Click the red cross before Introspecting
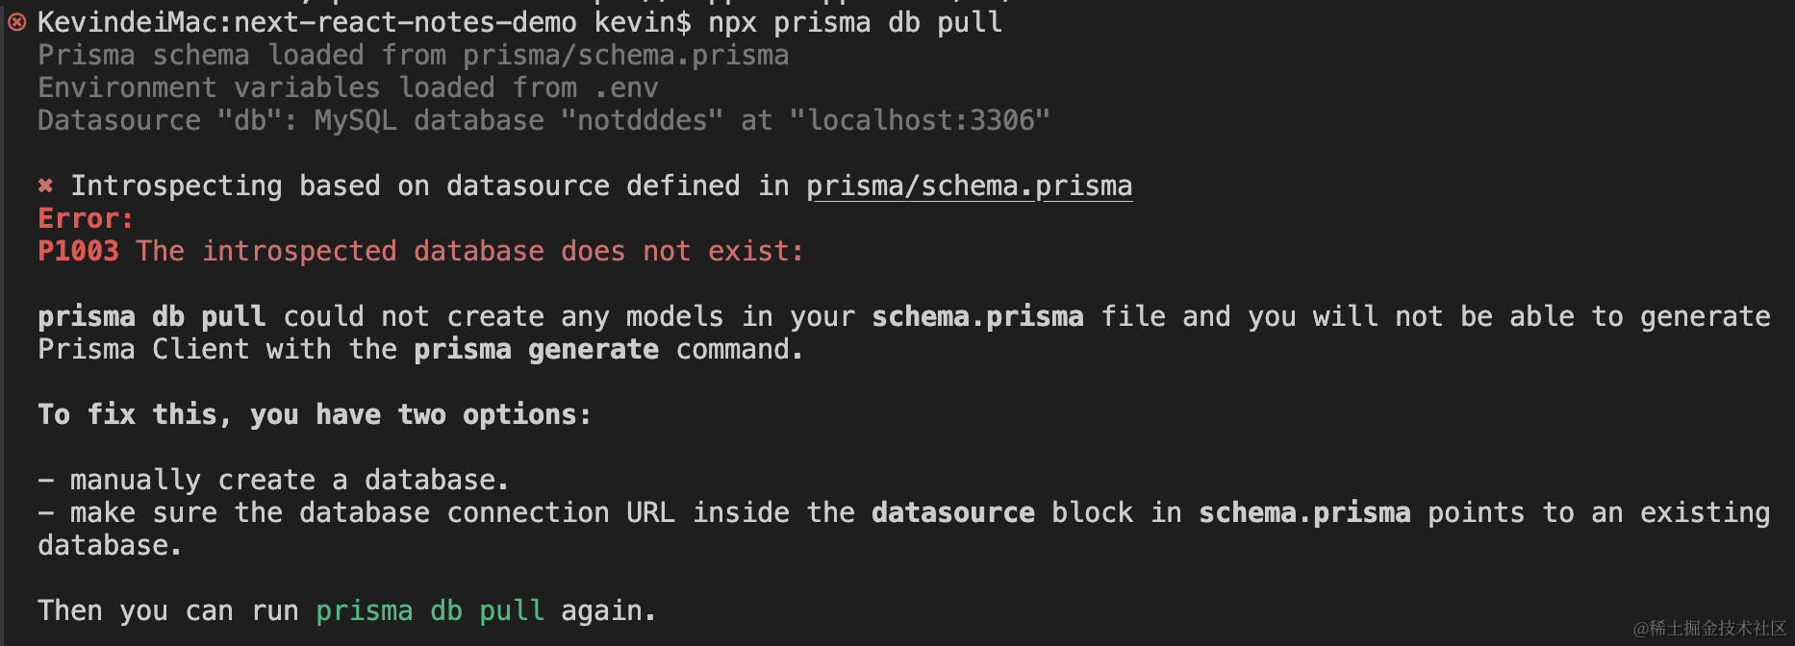Screen dimensions: 1795x646 45,186
